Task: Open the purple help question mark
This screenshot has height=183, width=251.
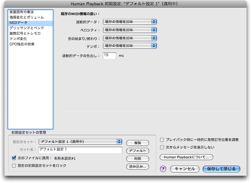Action: tap(163, 169)
